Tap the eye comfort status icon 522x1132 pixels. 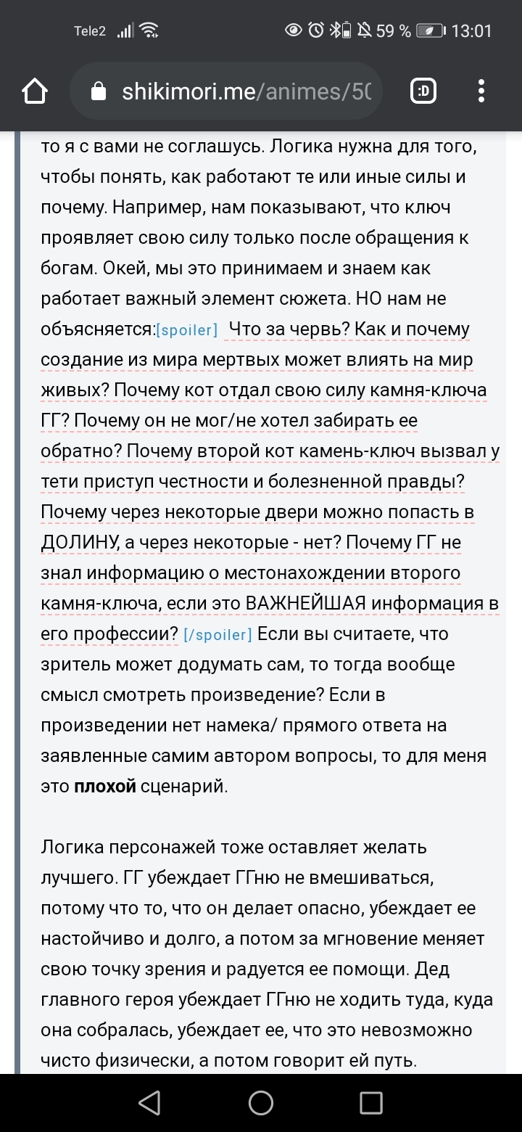294,30
